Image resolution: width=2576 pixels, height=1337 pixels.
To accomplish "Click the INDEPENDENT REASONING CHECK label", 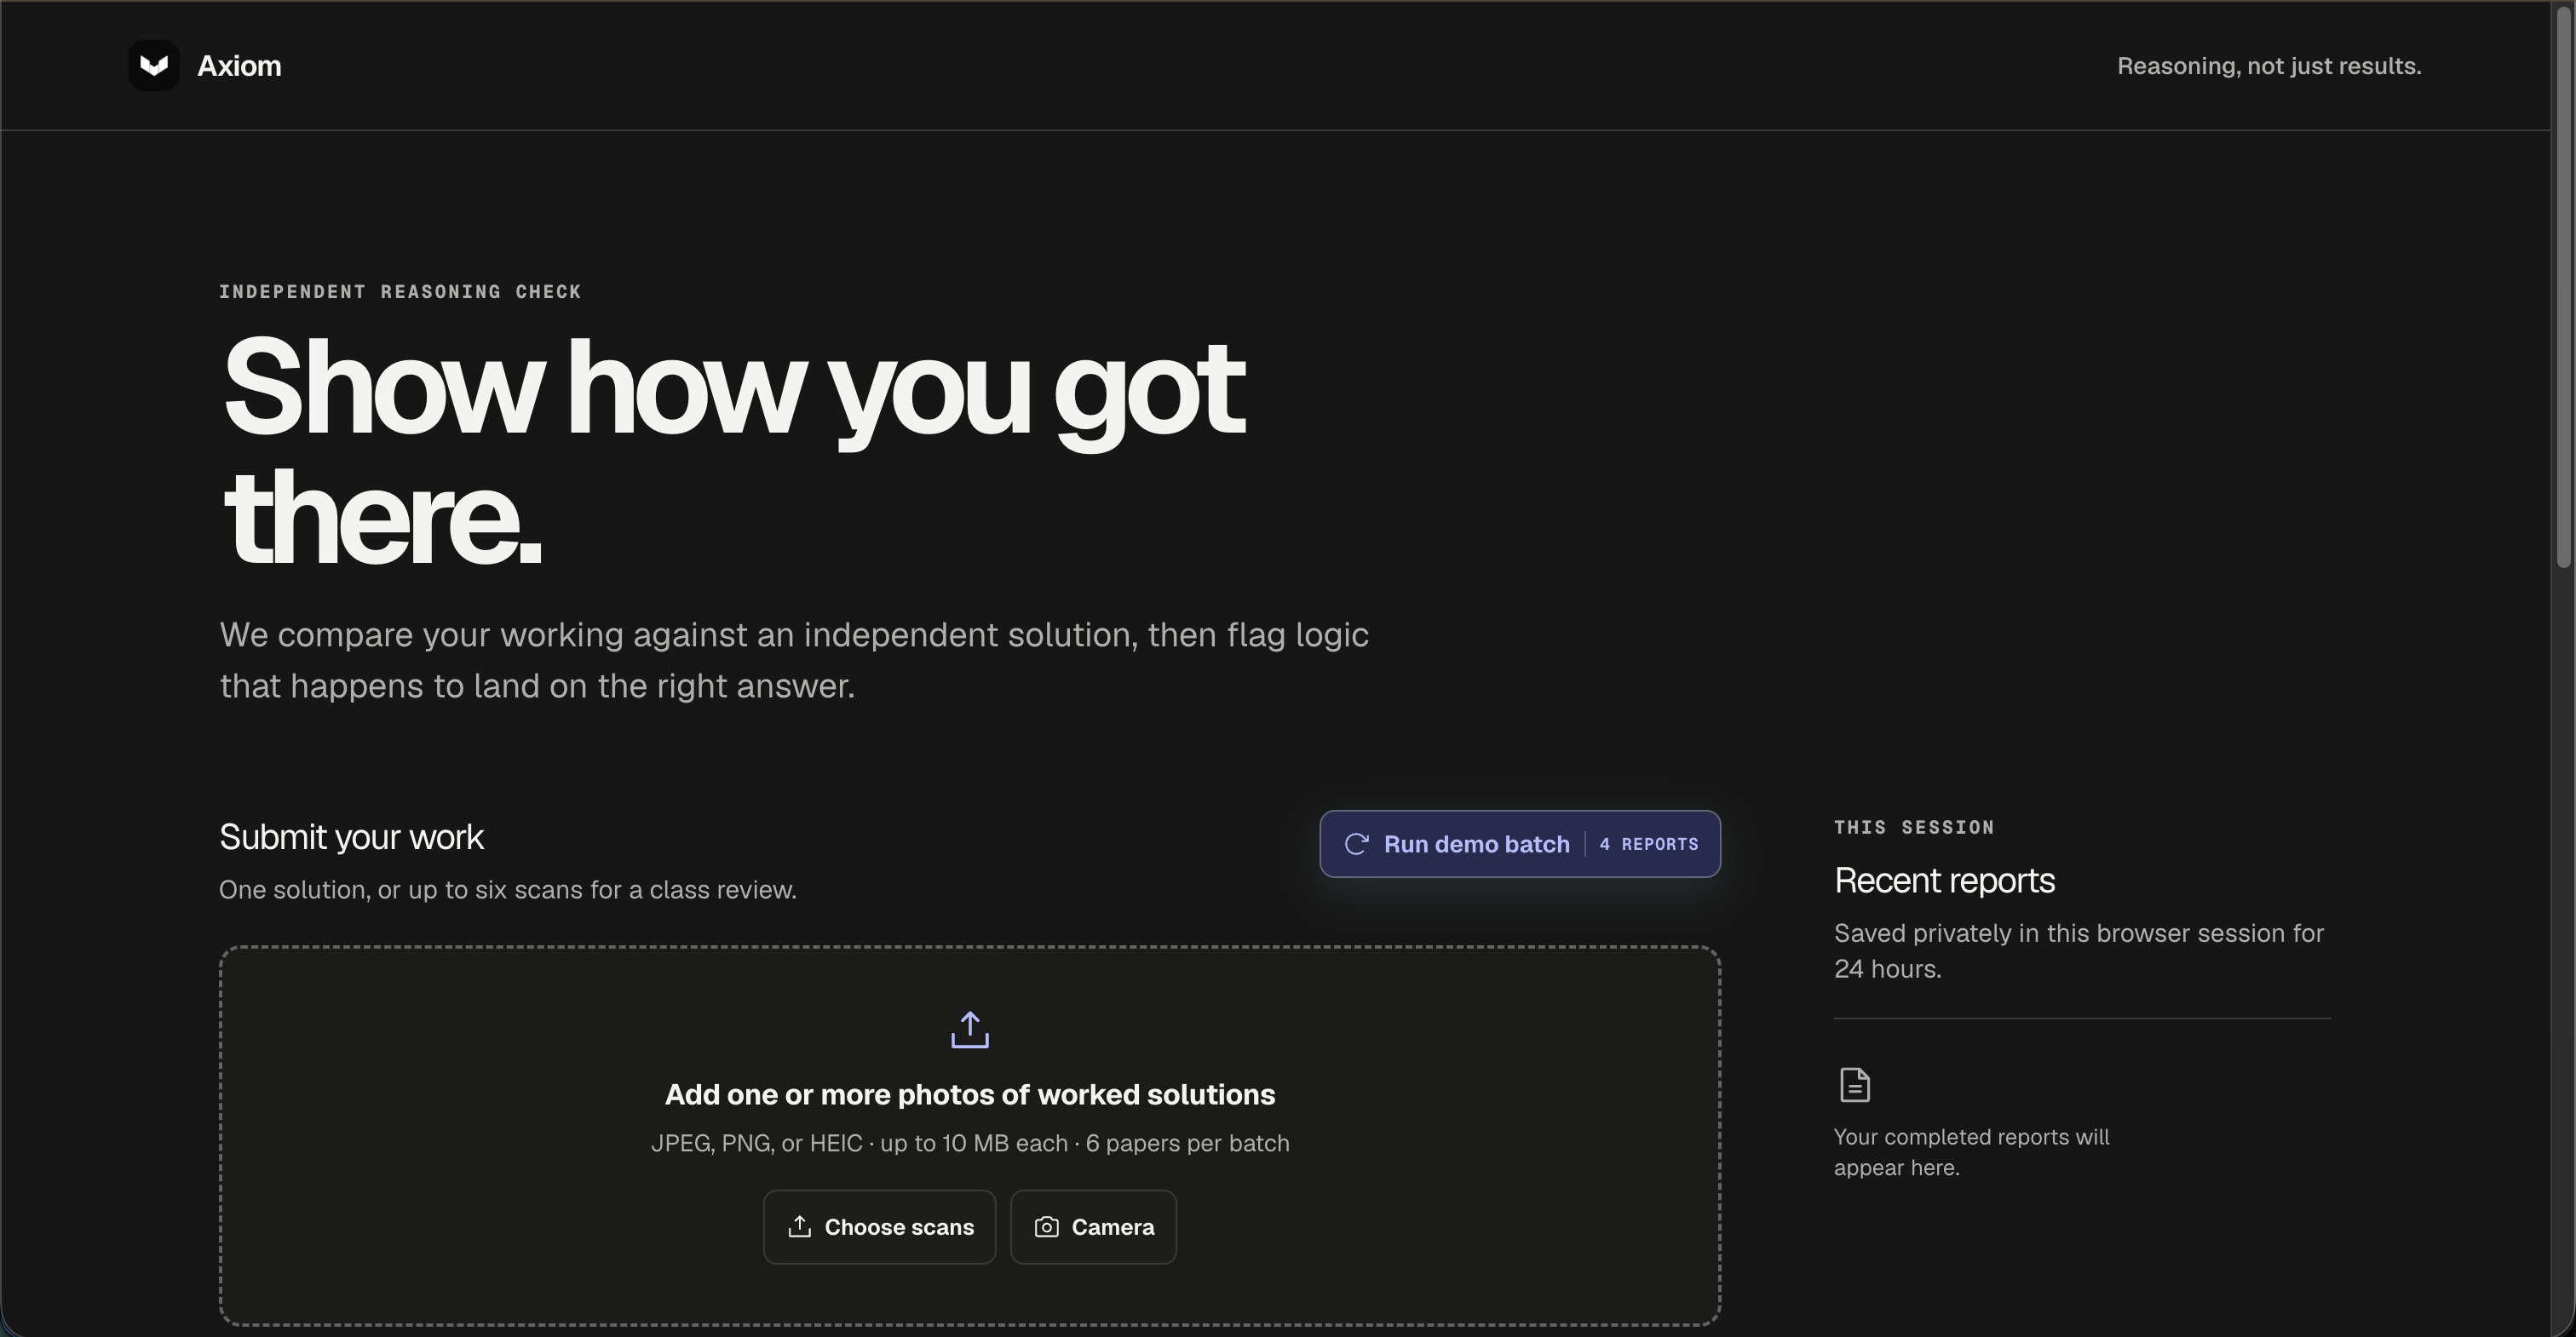I will [400, 292].
